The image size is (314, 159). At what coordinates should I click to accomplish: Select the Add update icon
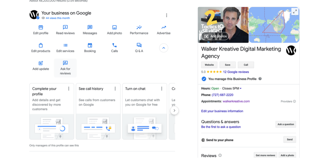coord(41,63)
